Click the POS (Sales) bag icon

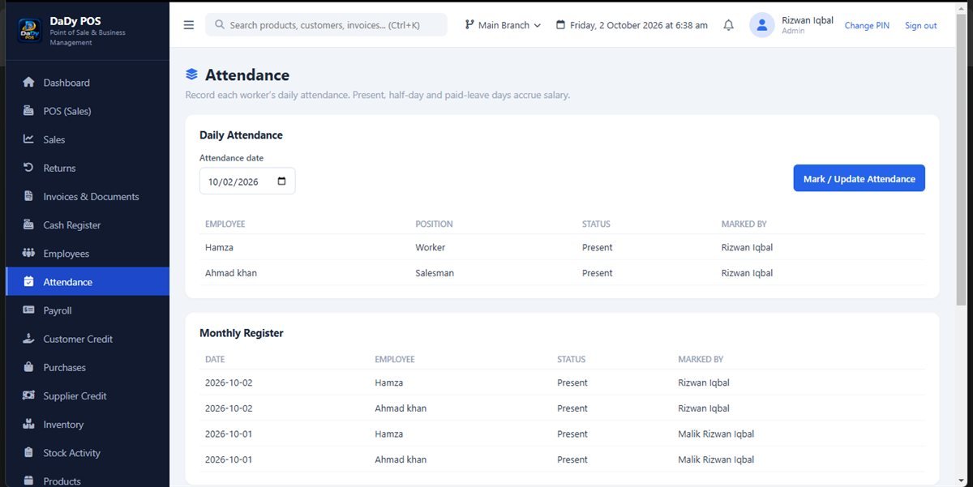[28, 111]
